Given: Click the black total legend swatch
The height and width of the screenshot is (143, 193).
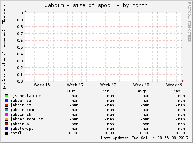Looking at the screenshot, I should (x=7, y=133).
